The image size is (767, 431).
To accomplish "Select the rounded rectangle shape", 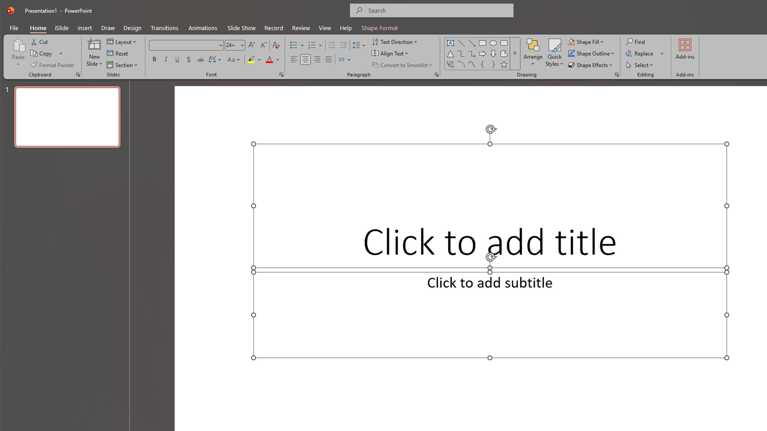I will (x=504, y=43).
